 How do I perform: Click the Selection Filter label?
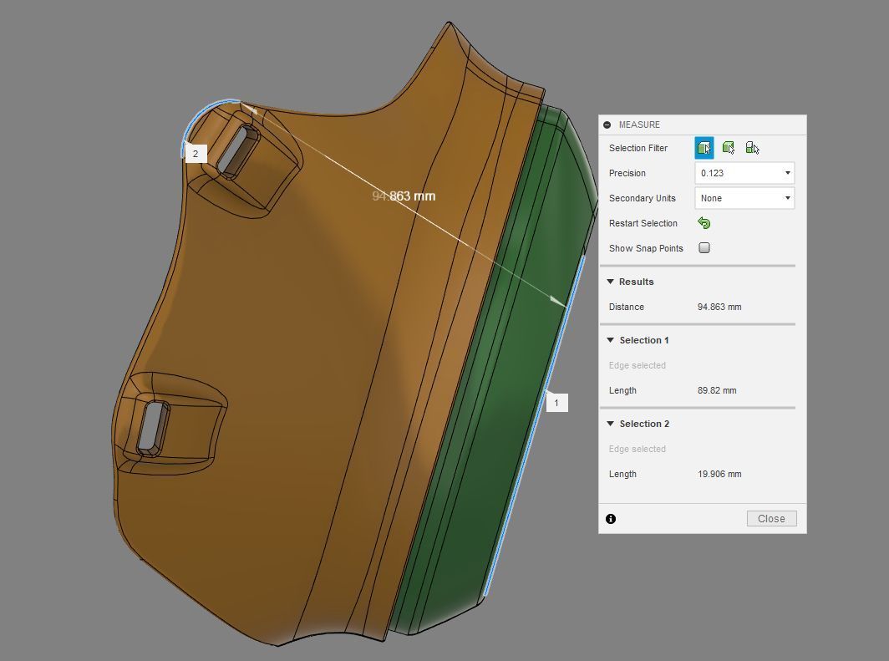tap(638, 148)
